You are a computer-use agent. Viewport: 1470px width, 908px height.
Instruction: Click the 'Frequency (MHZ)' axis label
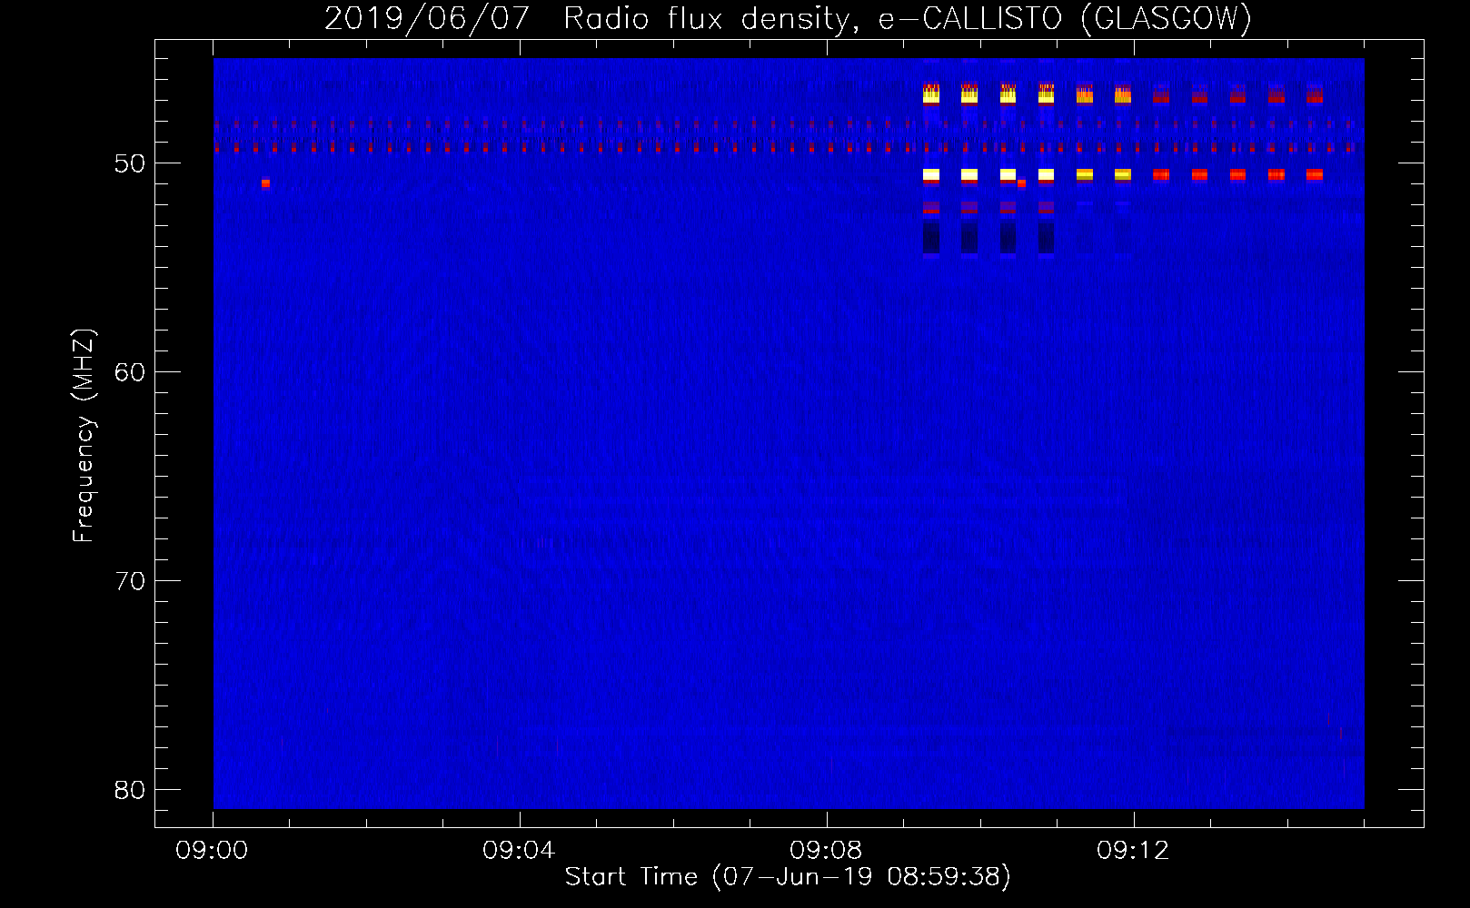pyautogui.click(x=84, y=436)
